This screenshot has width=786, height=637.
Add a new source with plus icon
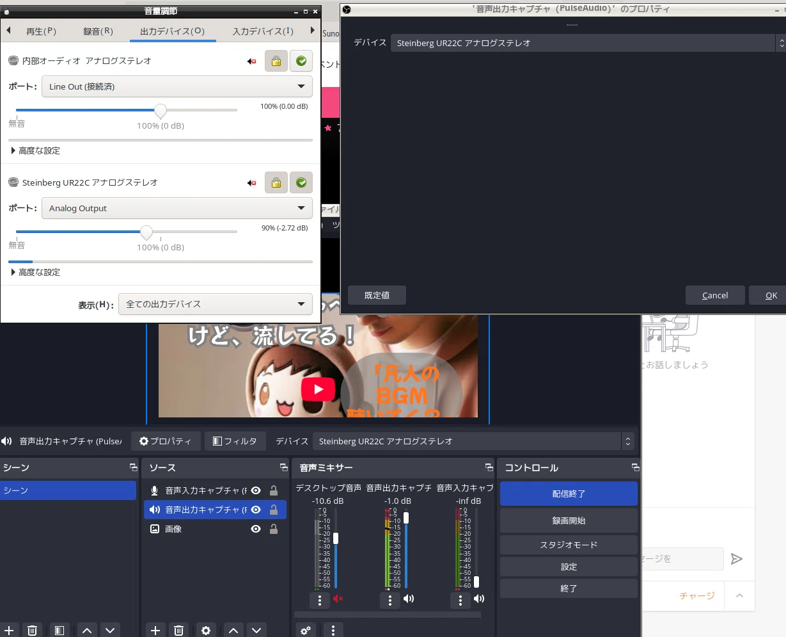155,631
